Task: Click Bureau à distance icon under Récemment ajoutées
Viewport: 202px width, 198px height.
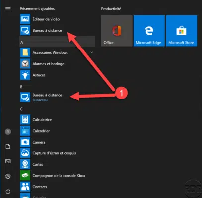Action: (x=25, y=30)
